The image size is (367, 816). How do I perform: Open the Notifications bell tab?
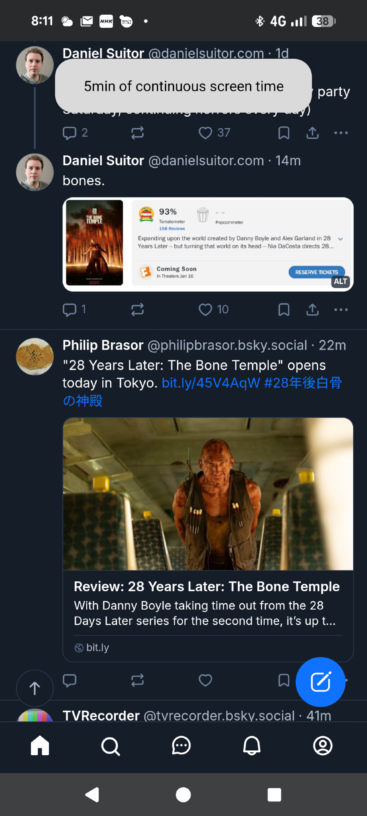pyautogui.click(x=252, y=746)
